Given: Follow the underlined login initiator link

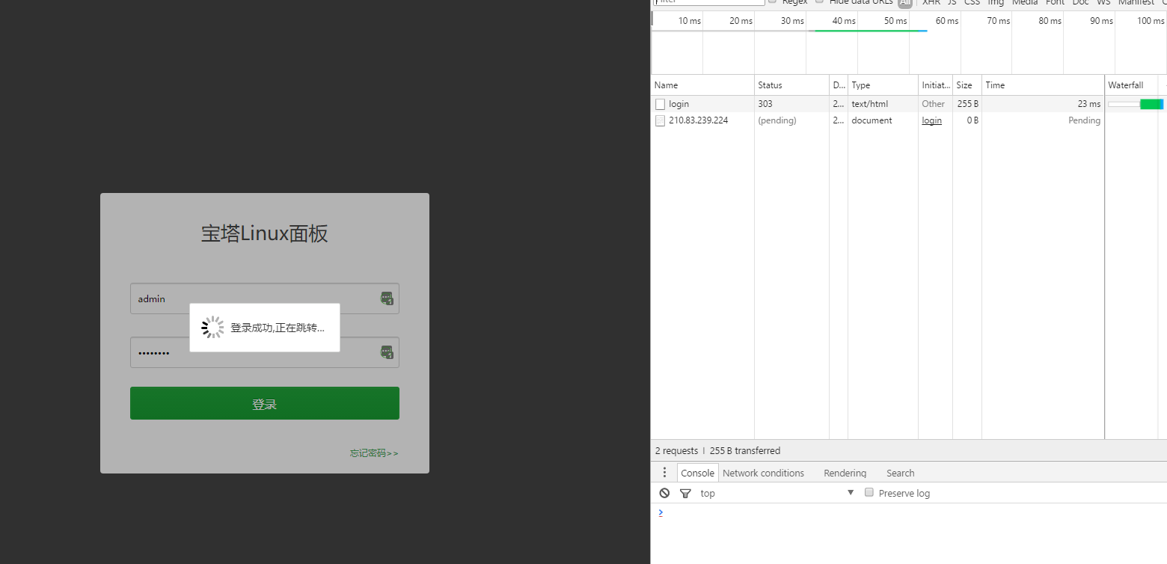Looking at the screenshot, I should coord(931,120).
